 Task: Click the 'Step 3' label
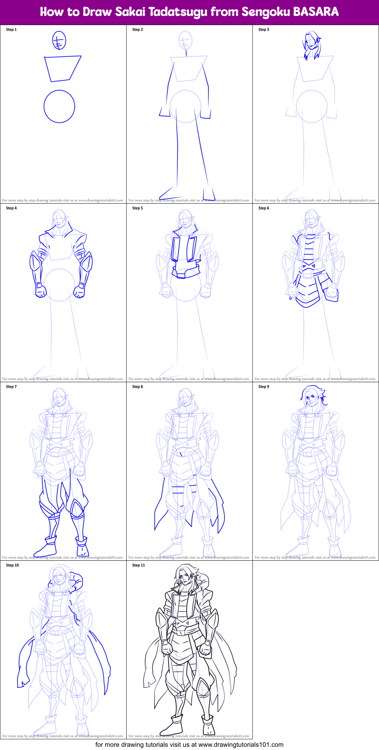pos(264,30)
